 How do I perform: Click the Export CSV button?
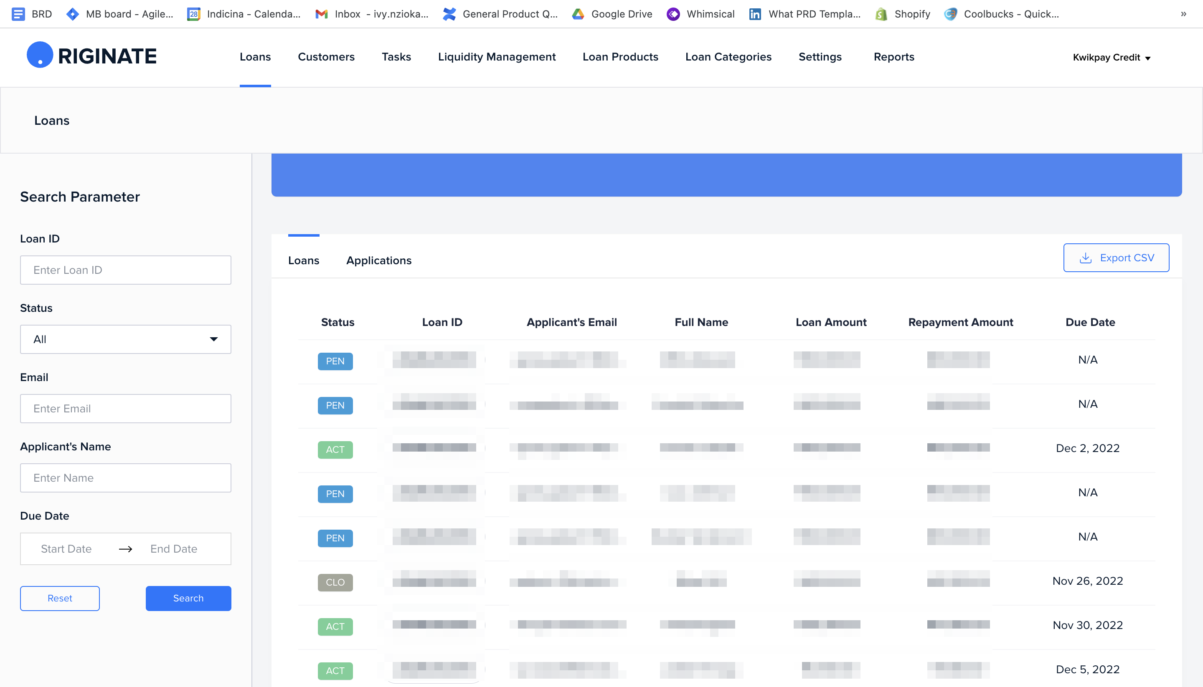pyautogui.click(x=1116, y=258)
